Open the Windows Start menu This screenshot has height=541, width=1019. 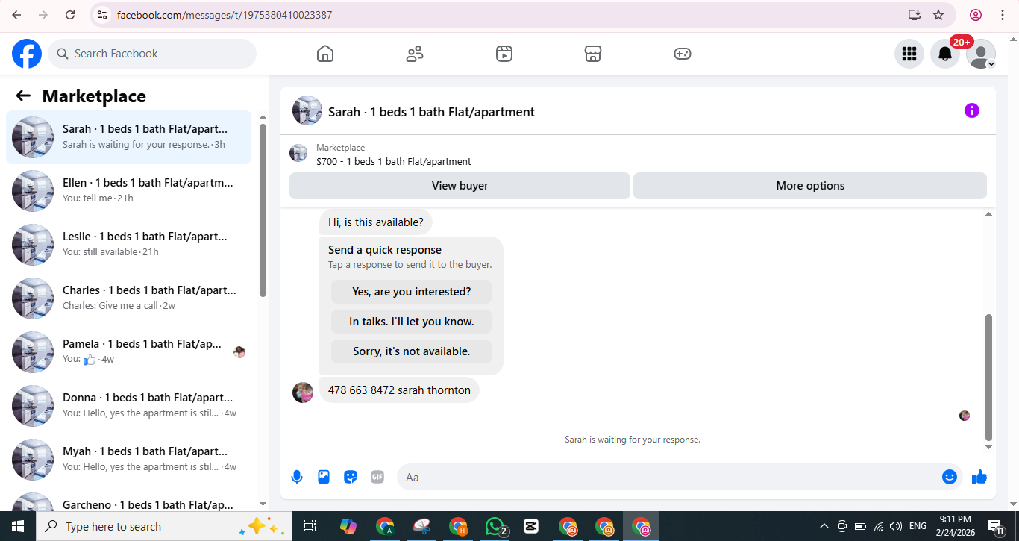pos(18,526)
